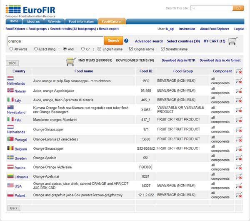250x221 pixels.
Task: Toggle the Original name checkbox
Action: (x=131, y=49)
